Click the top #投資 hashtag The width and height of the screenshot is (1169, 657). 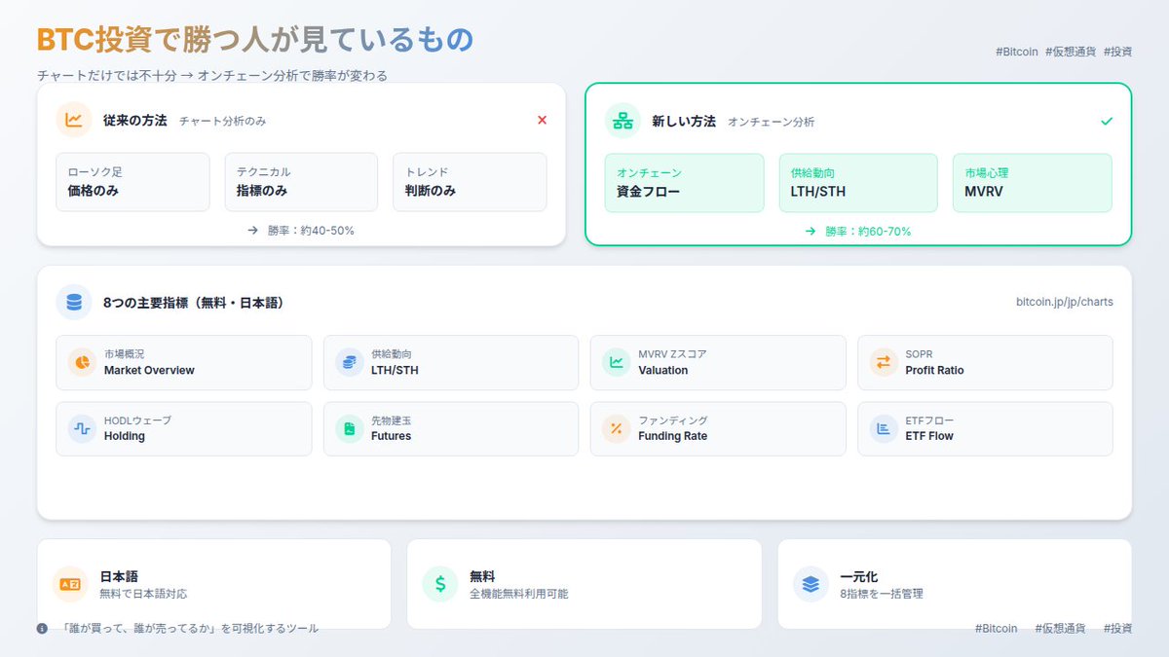pyautogui.click(x=1118, y=52)
